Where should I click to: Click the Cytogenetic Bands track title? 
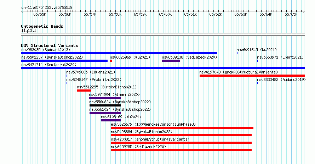click(42, 26)
